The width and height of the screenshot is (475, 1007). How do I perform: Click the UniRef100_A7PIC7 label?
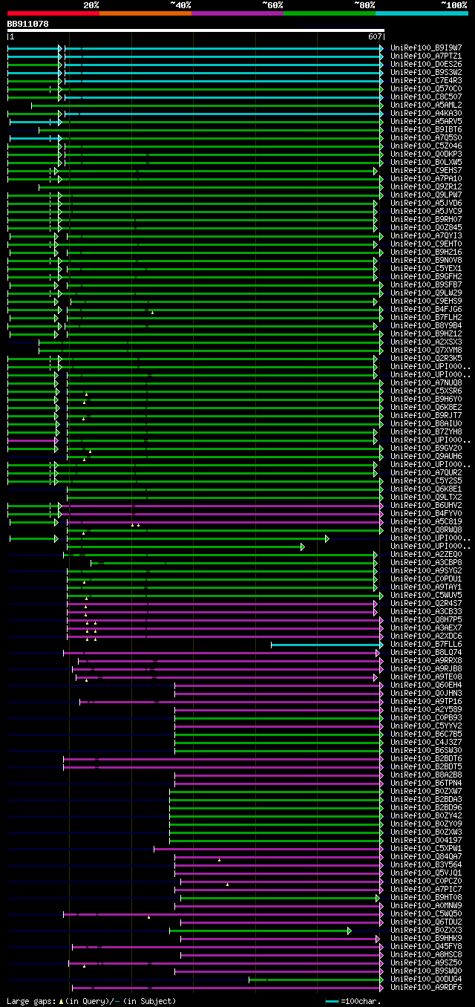(426, 889)
